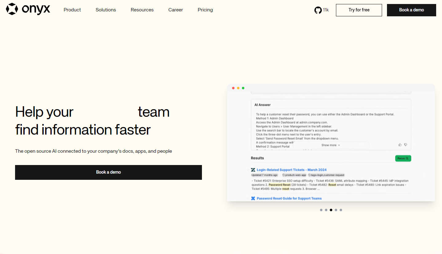Click the 'open source AI connected' tagline text
442x254 pixels.
[x=93, y=151]
